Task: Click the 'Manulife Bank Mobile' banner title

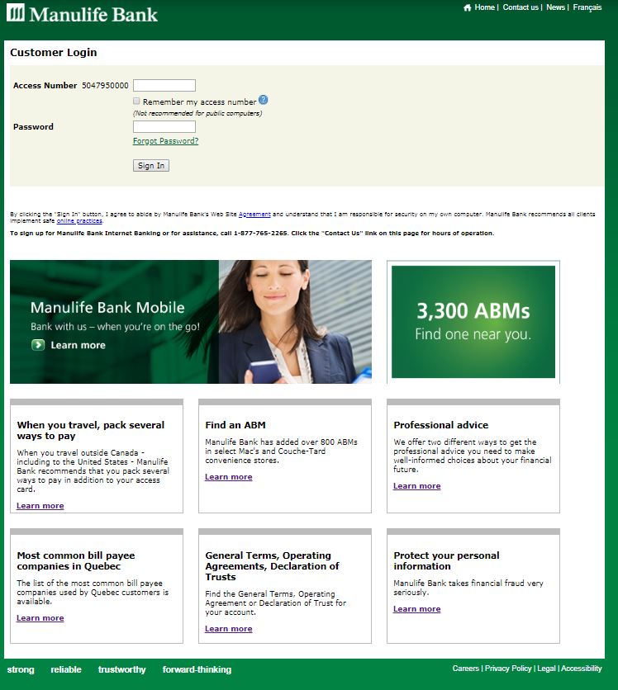Action: (107, 308)
